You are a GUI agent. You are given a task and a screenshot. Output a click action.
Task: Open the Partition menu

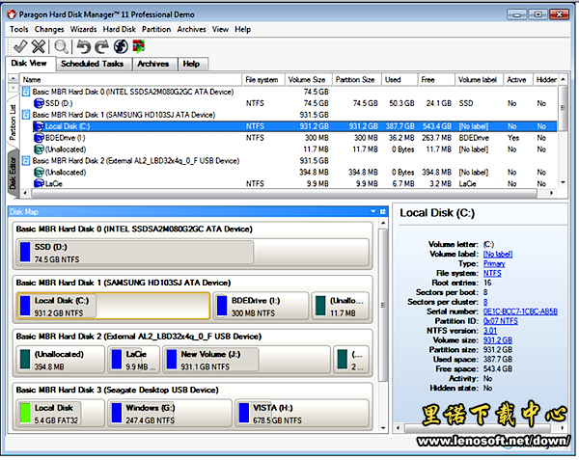point(156,30)
